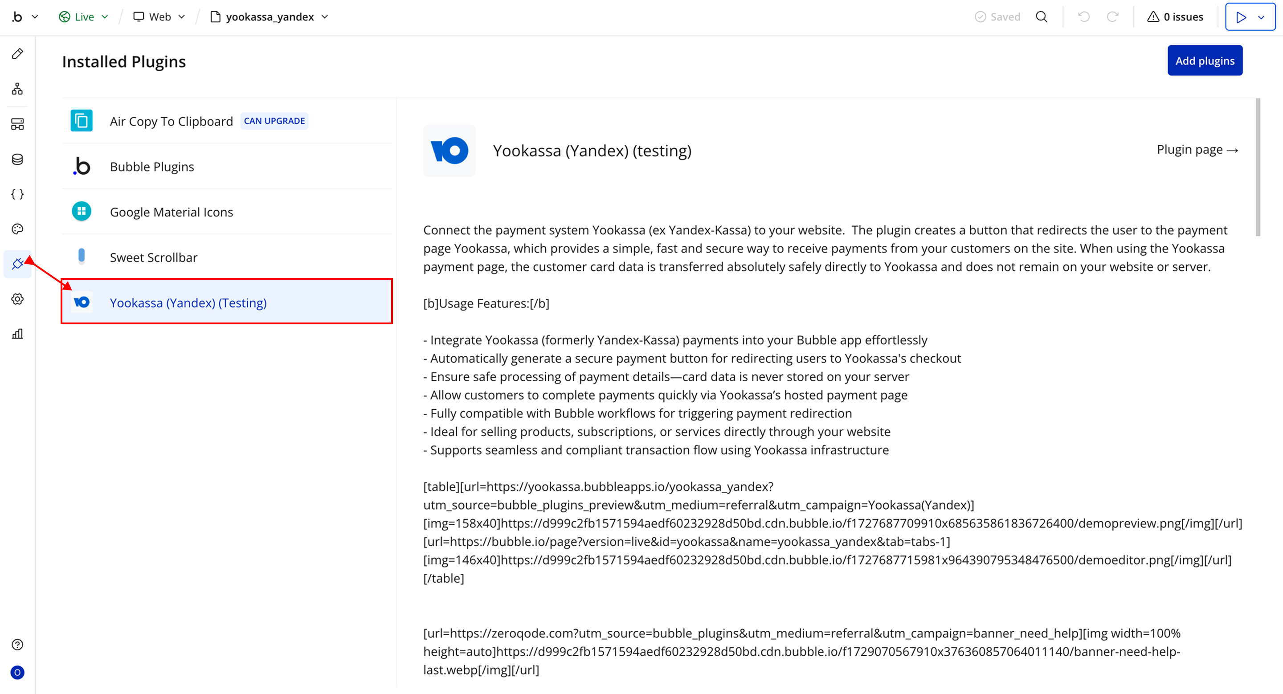This screenshot has width=1283, height=694.
Task: Click the undo arrow icon
Action: click(x=1083, y=17)
